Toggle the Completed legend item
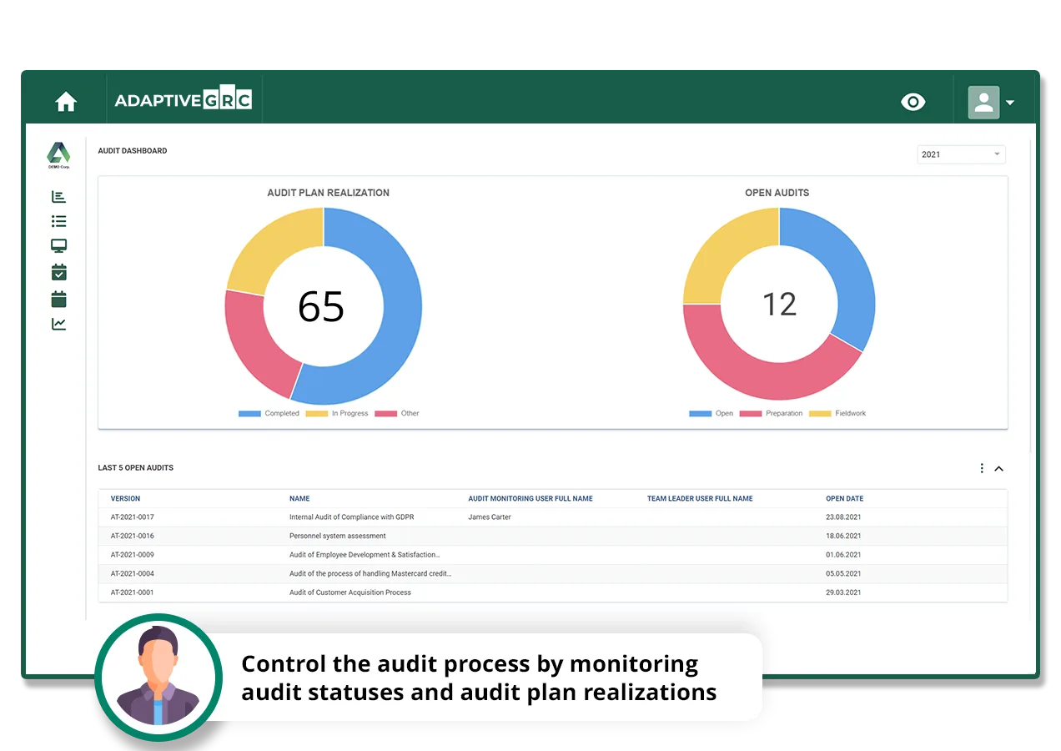The width and height of the screenshot is (1061, 751). pyautogui.click(x=269, y=414)
